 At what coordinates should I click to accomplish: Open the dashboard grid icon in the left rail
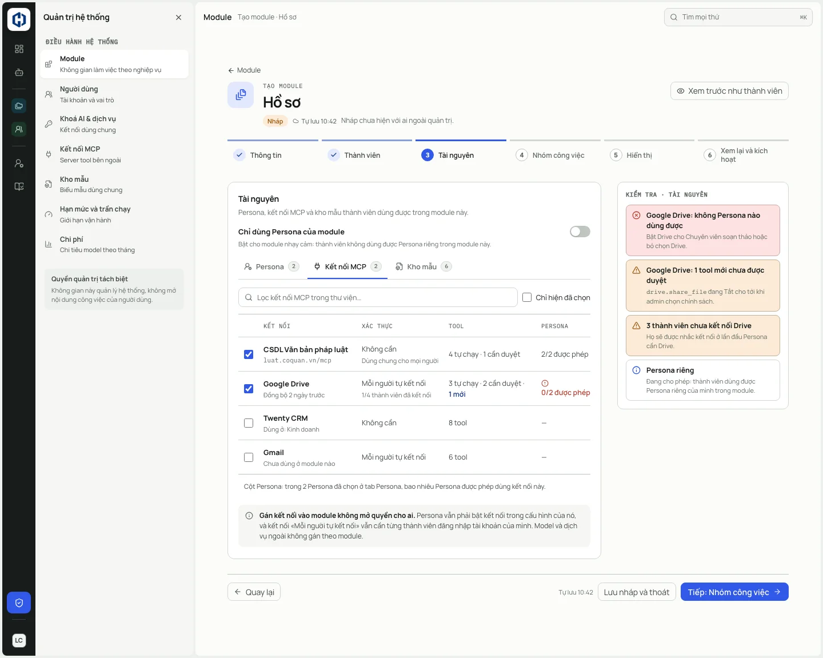tap(19, 49)
